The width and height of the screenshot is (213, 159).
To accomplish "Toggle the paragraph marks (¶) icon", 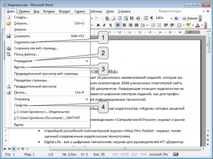I will click(x=152, y=18).
